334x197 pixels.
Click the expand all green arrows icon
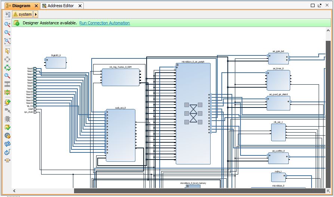coord(7,93)
